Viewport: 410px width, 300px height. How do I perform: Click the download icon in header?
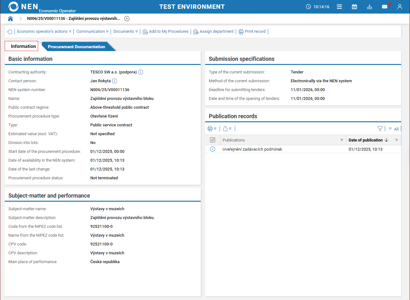click(x=370, y=7)
